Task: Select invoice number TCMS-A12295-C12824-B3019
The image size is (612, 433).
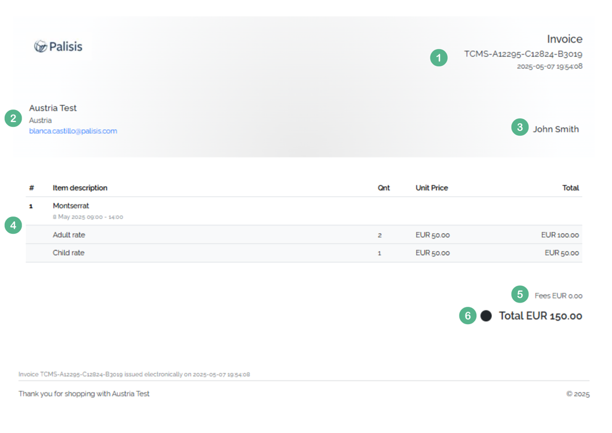Action: pyautogui.click(x=523, y=54)
